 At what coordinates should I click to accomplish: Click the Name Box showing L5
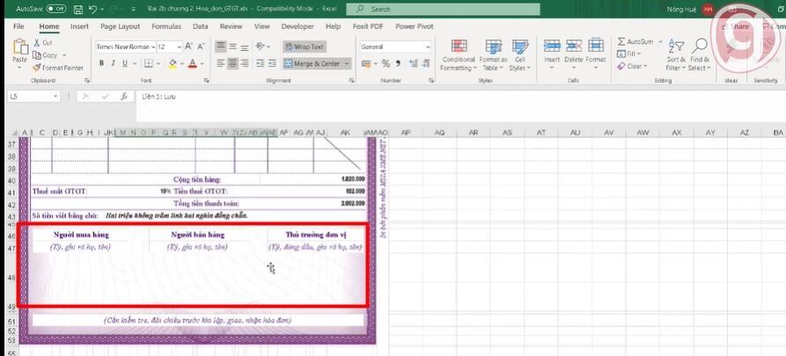[33, 97]
